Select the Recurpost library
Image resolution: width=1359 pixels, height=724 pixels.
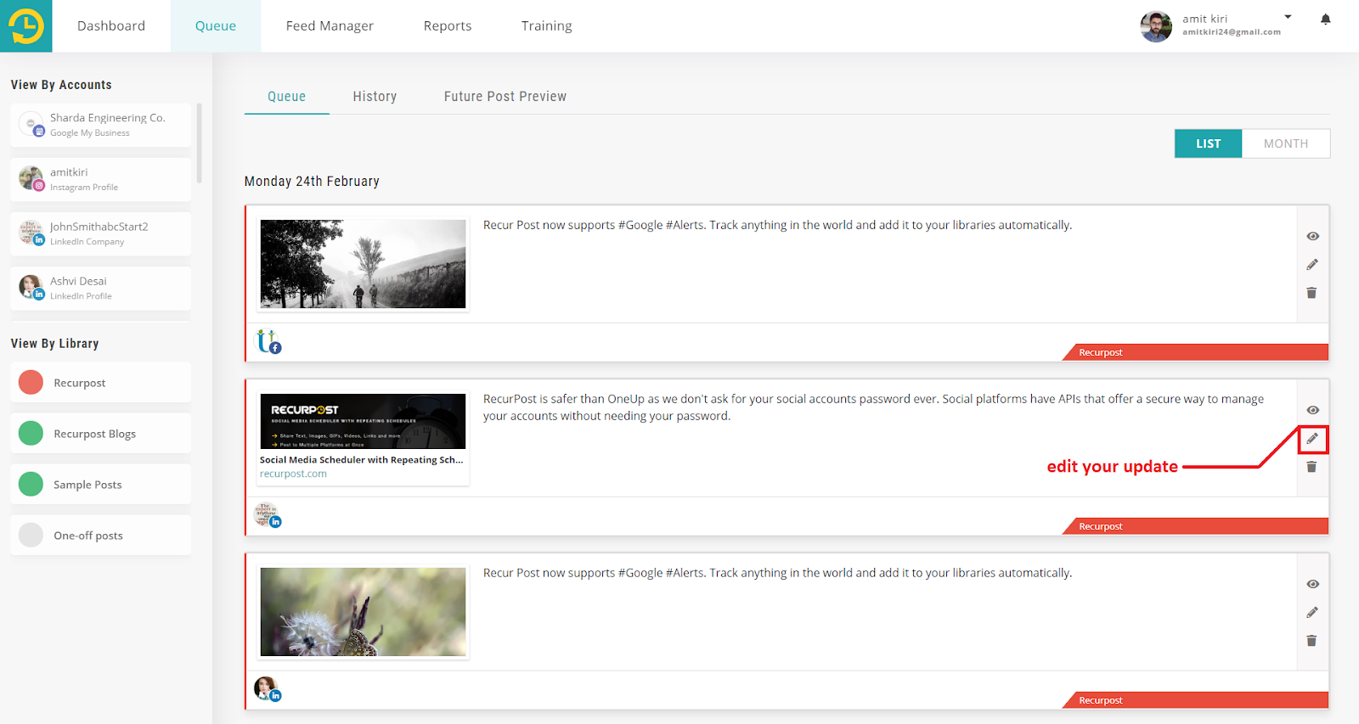(x=101, y=383)
